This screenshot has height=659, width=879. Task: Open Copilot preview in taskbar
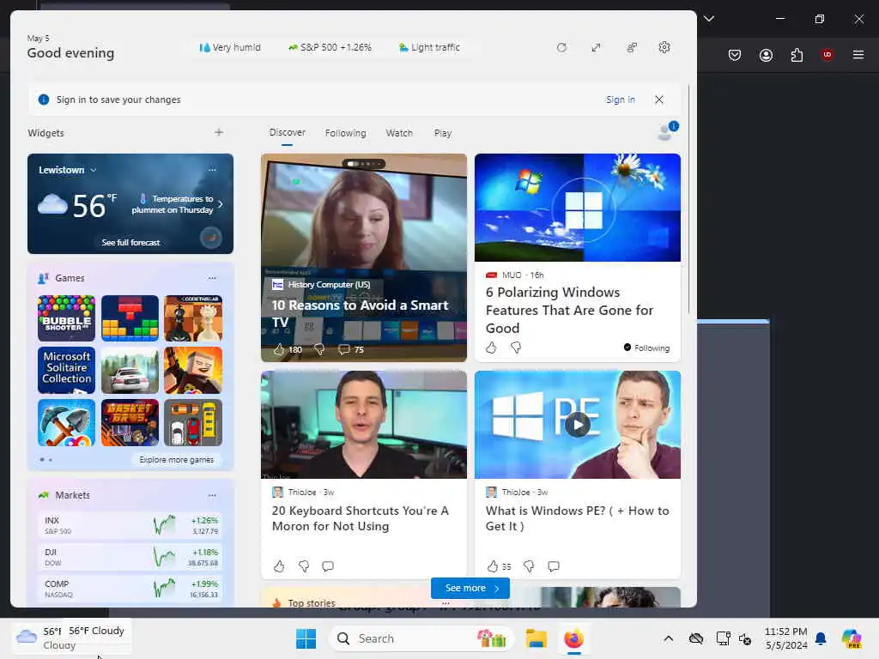tap(851, 638)
